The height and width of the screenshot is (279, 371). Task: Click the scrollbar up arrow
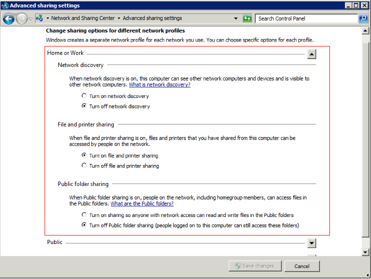365,30
